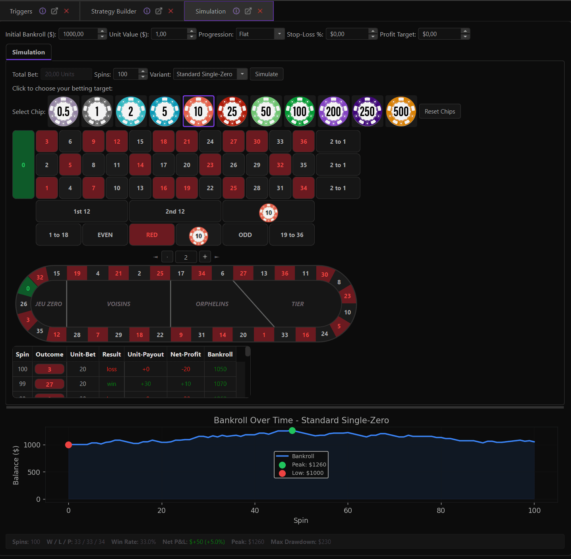Click the info icon on the Simulation tab
Image resolution: width=571 pixels, height=559 pixels.
236,11
